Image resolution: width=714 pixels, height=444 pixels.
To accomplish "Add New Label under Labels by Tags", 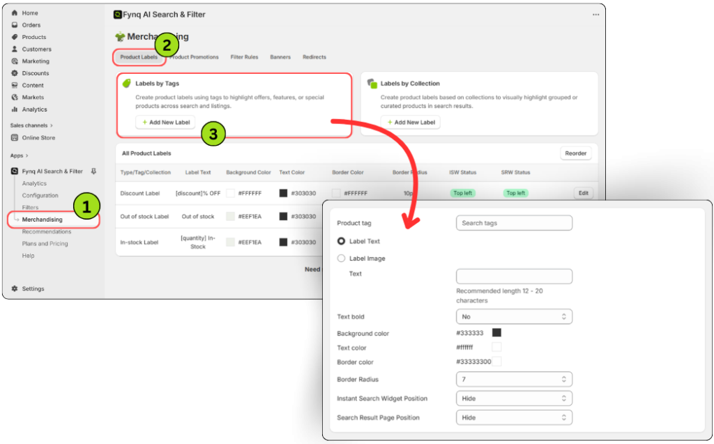I will point(165,122).
